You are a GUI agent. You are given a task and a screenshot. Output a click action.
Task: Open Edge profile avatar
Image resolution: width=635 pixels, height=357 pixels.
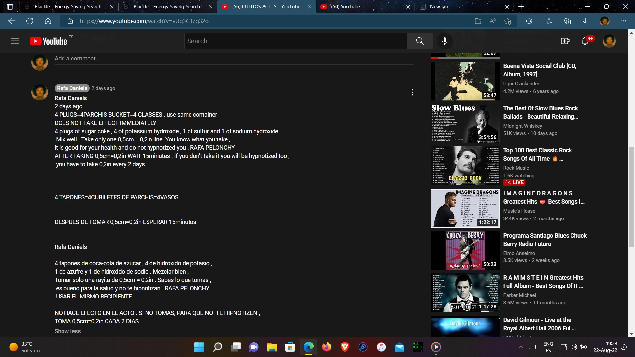tap(605, 21)
